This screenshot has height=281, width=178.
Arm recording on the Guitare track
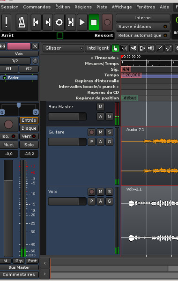pos(92,132)
